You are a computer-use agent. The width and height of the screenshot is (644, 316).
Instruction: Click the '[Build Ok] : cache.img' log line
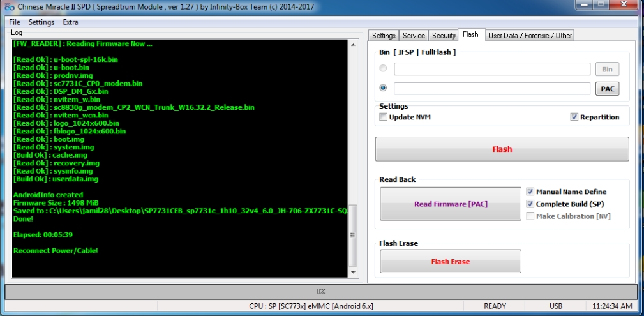[50, 155]
